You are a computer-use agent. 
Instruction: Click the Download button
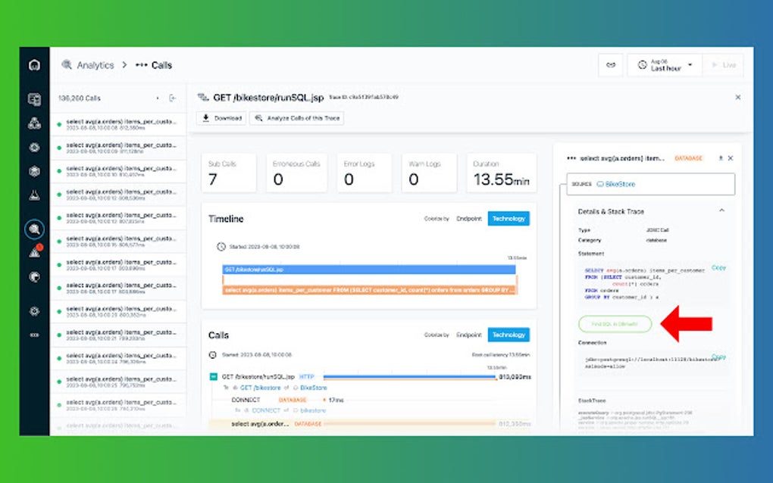221,118
